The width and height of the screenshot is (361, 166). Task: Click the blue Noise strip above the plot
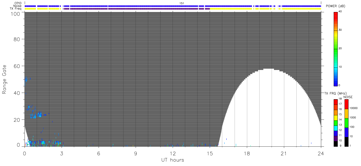173,6
